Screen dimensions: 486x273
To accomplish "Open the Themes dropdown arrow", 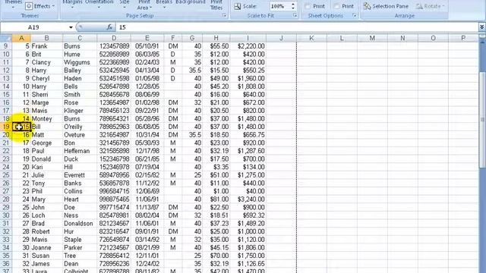I will (x=13, y=7).
